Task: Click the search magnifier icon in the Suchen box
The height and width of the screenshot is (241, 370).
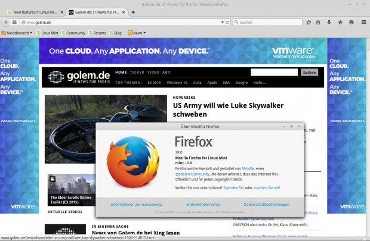Action: pyautogui.click(x=236, y=23)
